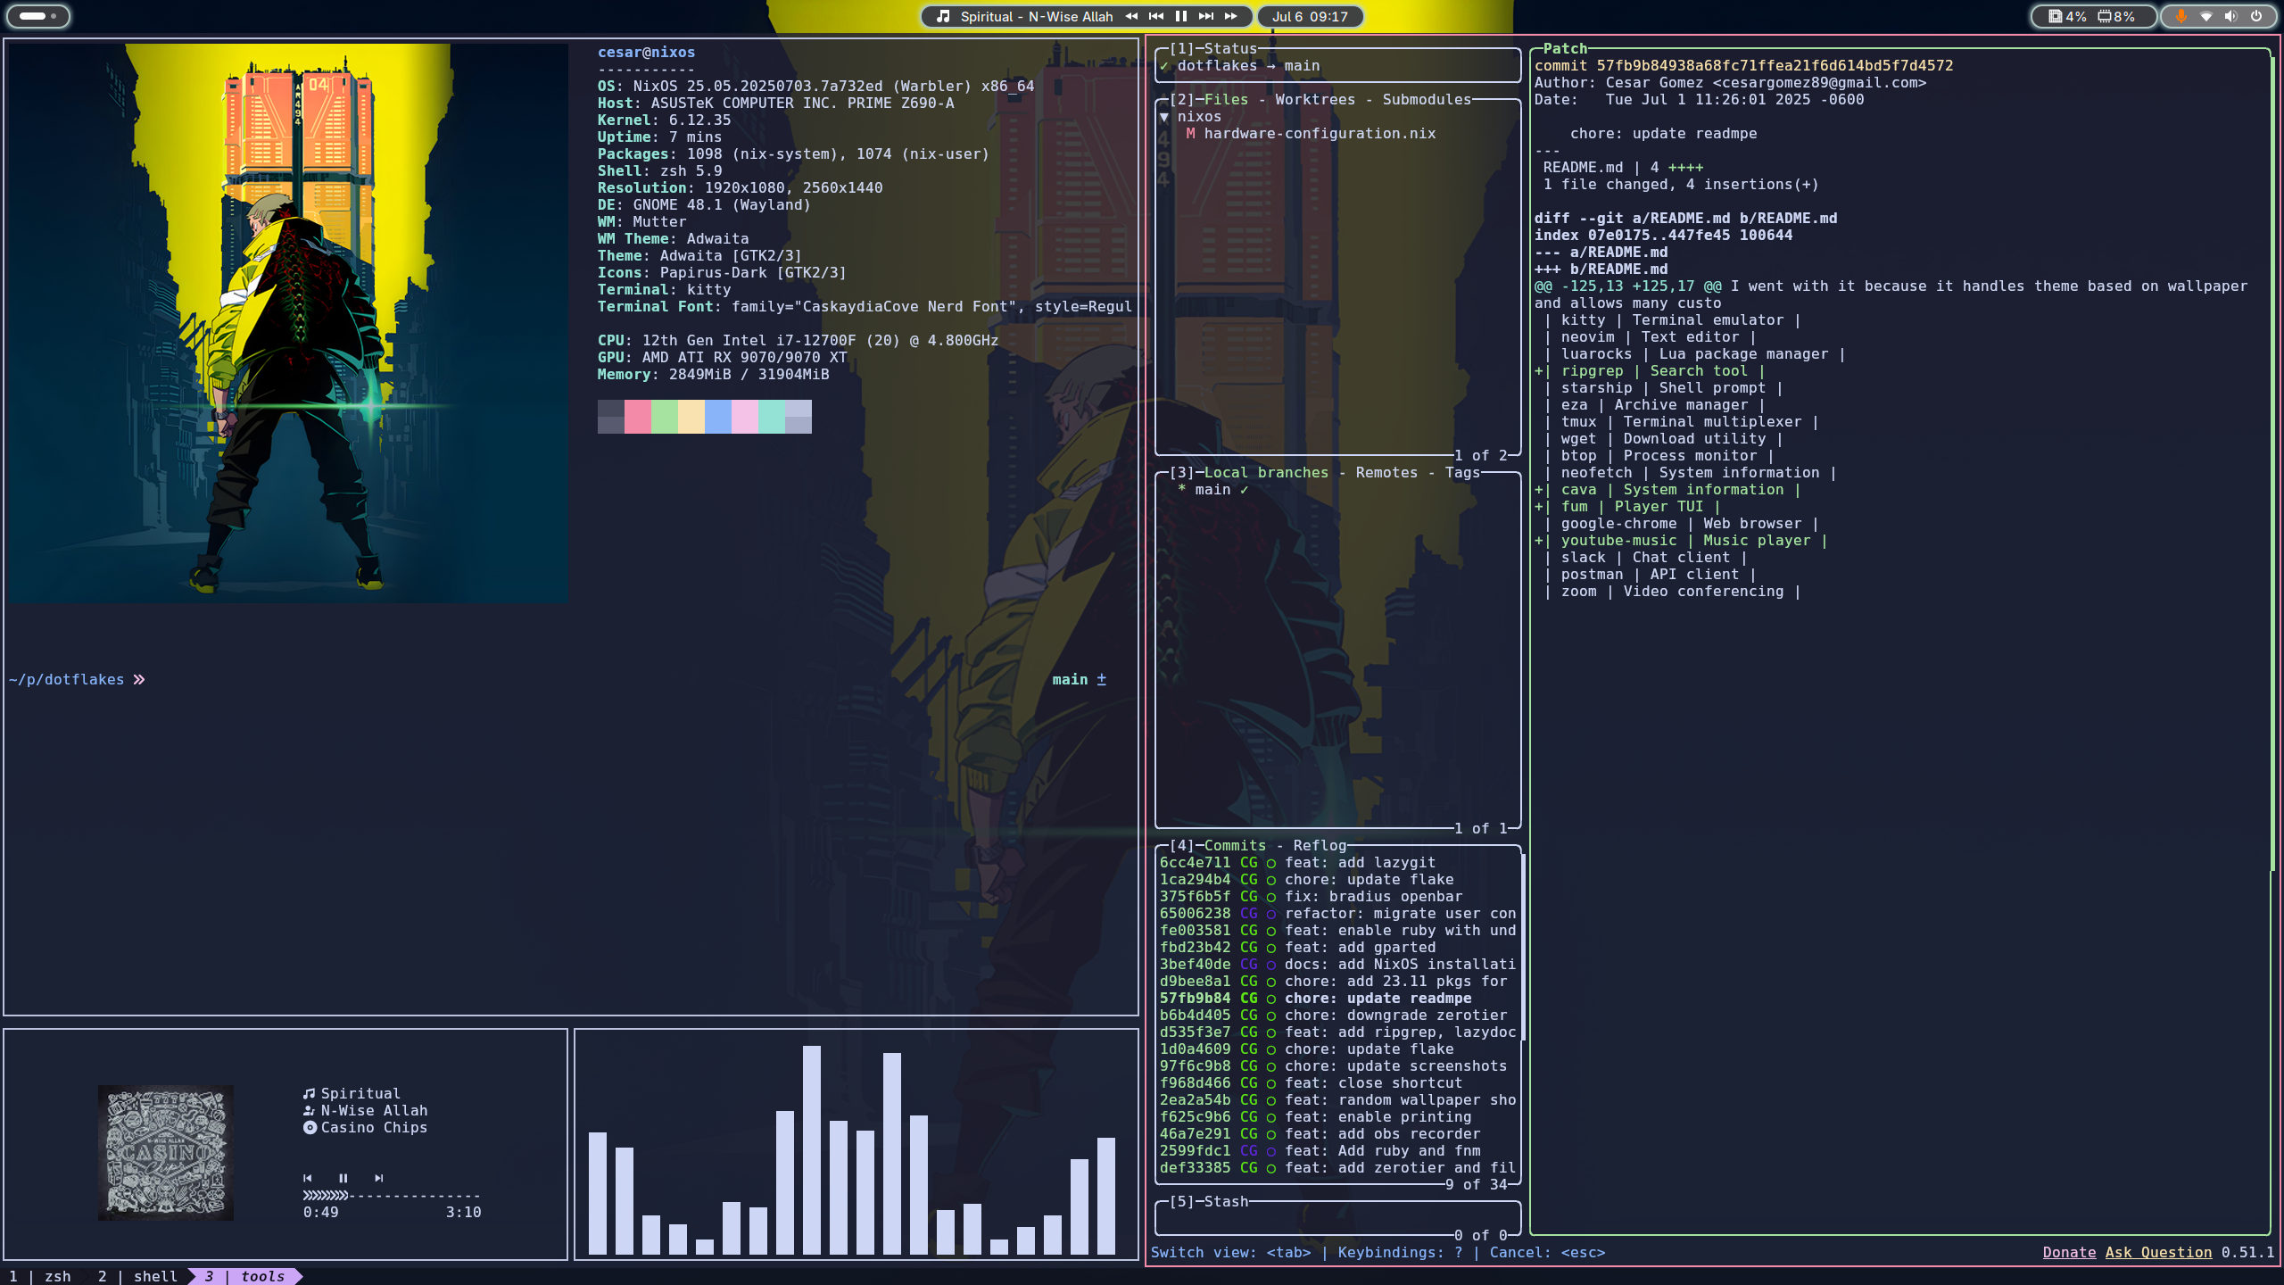
Task: Open the Wi-Fi network indicator
Action: (2206, 16)
